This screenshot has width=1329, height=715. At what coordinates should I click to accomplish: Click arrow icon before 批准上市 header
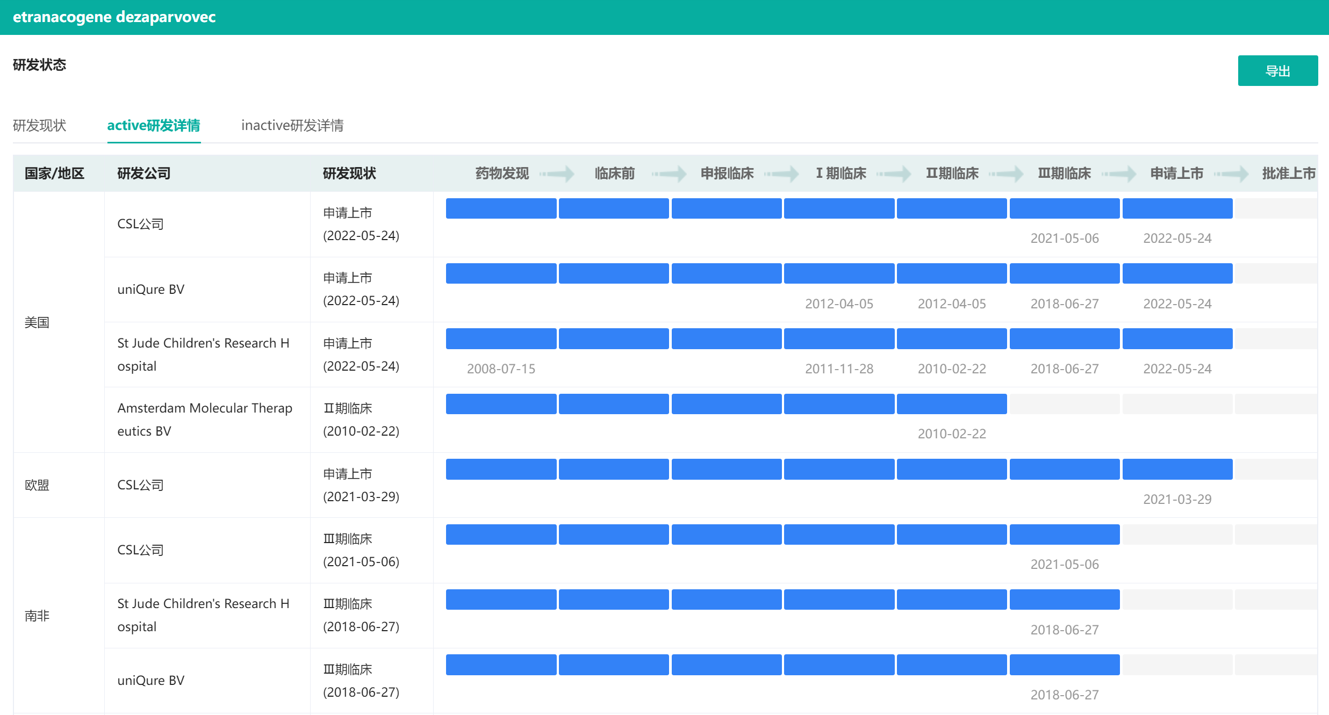click(x=1232, y=174)
